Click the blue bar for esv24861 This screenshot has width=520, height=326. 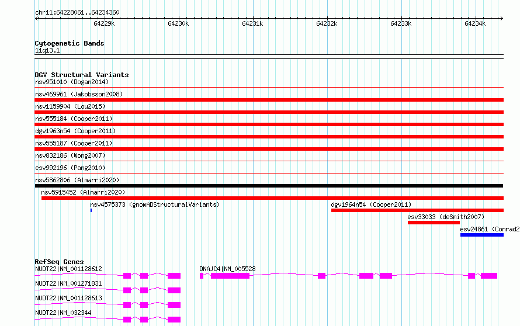482,235
